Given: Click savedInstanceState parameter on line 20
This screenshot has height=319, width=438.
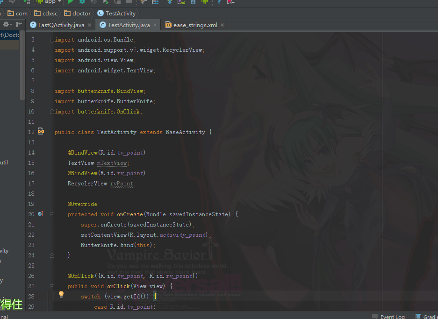Looking at the screenshot, I should (199, 214).
